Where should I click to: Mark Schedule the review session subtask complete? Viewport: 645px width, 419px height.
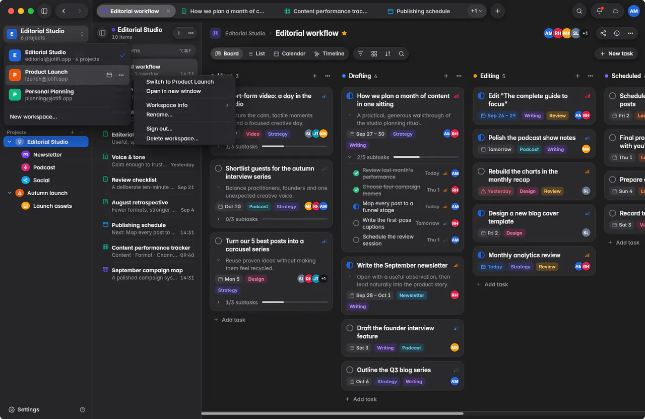(356, 240)
